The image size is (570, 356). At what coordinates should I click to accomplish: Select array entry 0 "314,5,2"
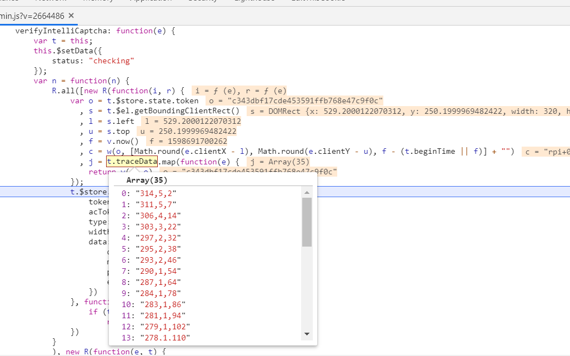(155, 193)
